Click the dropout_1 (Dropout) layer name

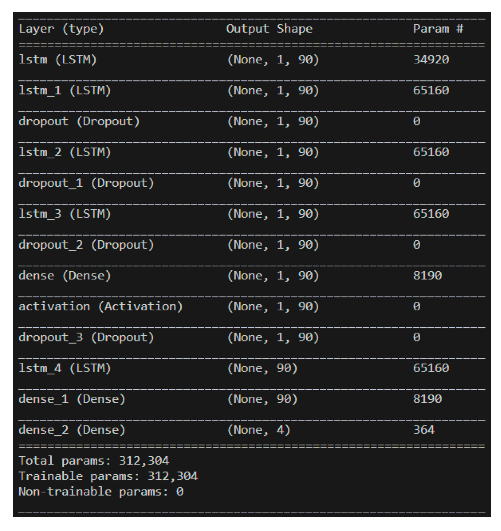point(86,183)
